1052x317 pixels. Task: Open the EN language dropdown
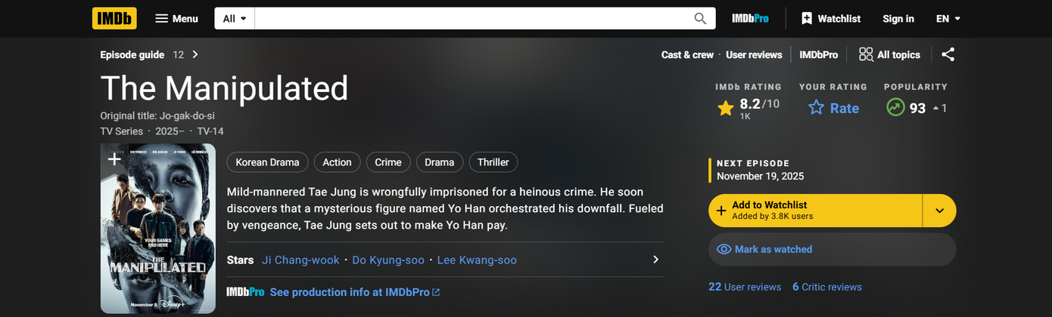[x=948, y=18]
